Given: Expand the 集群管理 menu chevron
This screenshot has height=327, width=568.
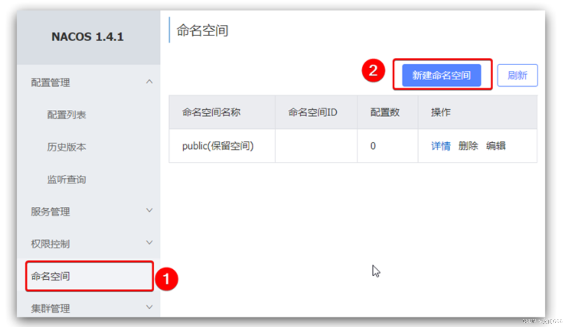Looking at the screenshot, I should pyautogui.click(x=150, y=307).
